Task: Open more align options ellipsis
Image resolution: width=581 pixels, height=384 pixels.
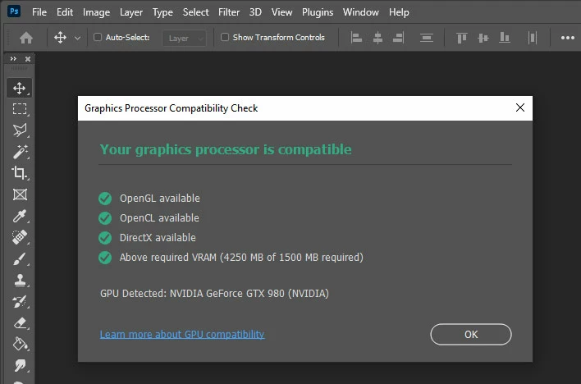Action: [x=567, y=38]
